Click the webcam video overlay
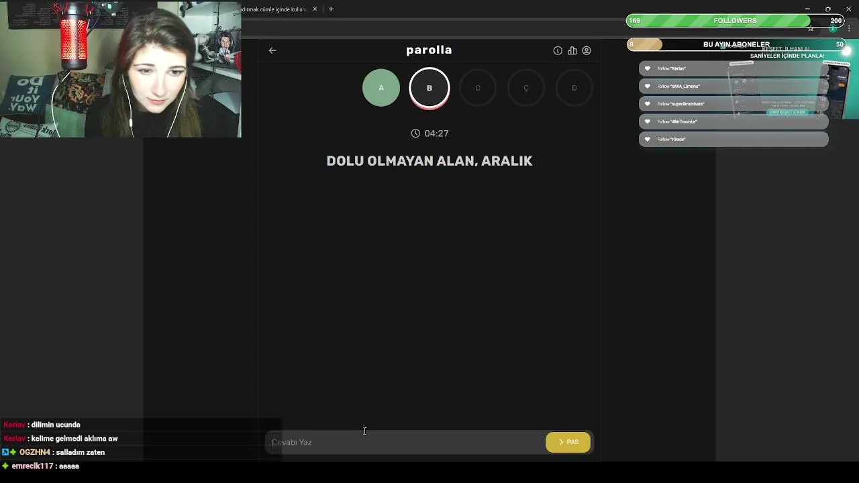Screen dimensions: 859x483 point(121,69)
